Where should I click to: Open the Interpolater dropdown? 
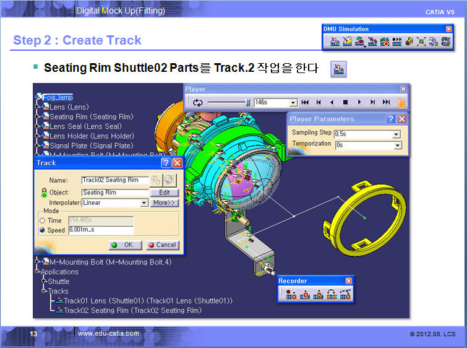point(144,203)
